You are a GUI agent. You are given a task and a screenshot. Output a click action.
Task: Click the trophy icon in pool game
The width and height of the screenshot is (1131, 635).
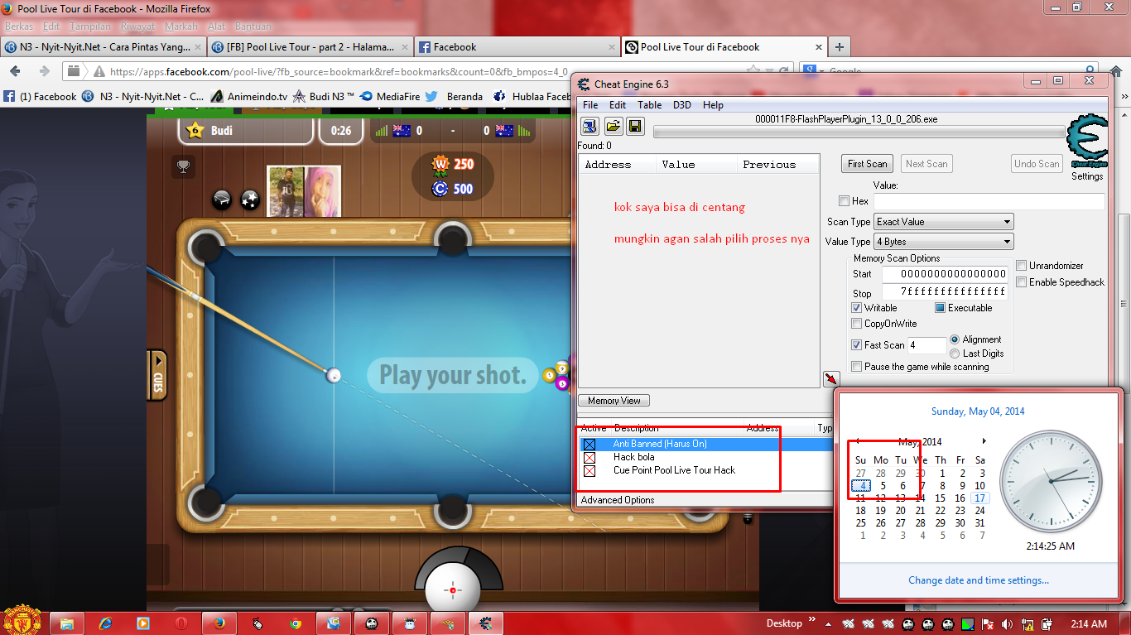184,166
